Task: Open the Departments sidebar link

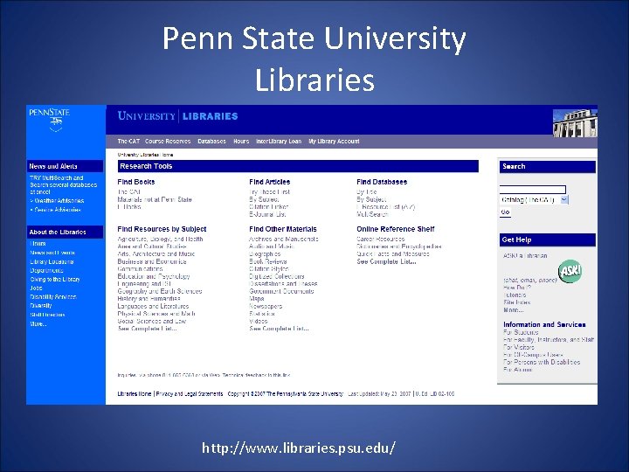Action: click(x=46, y=270)
